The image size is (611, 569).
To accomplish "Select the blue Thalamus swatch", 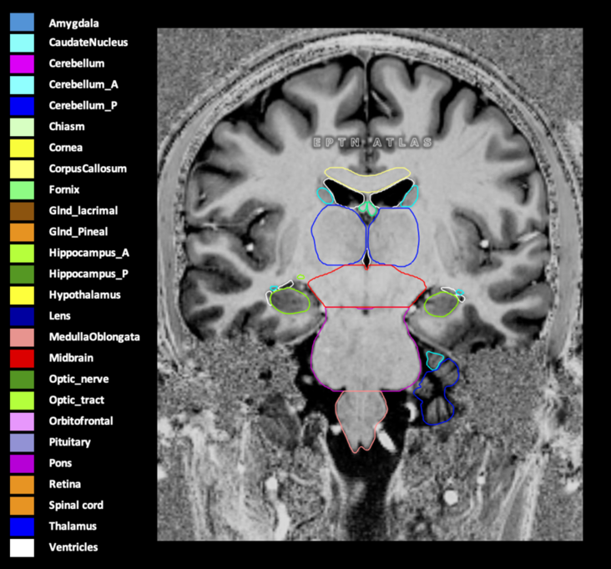I will [x=22, y=527].
